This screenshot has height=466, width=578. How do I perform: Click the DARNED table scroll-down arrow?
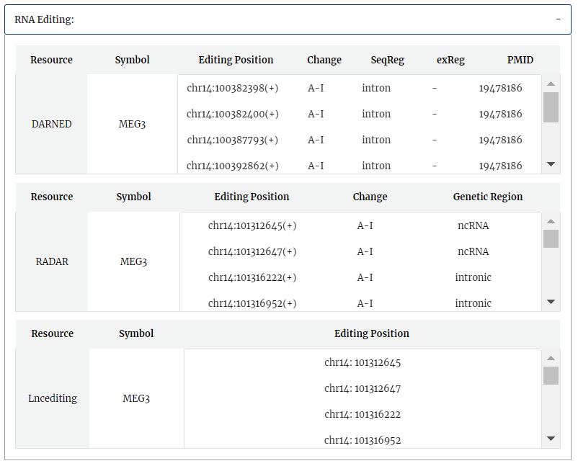click(x=551, y=164)
